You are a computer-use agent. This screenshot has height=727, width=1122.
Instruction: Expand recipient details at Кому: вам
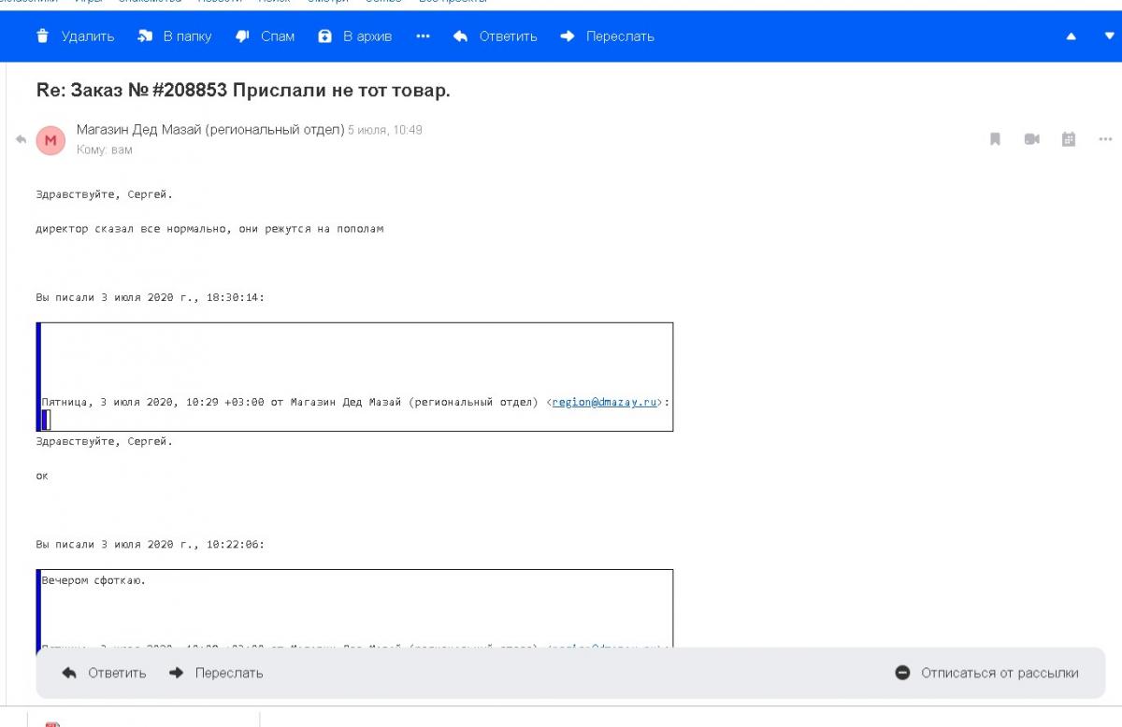(105, 150)
